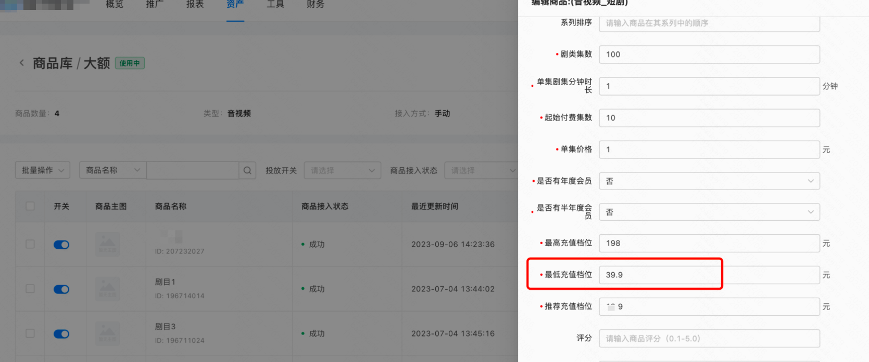The width and height of the screenshot is (869, 362).
Task: Click the 成功 status for 剧目1
Action: [317, 289]
